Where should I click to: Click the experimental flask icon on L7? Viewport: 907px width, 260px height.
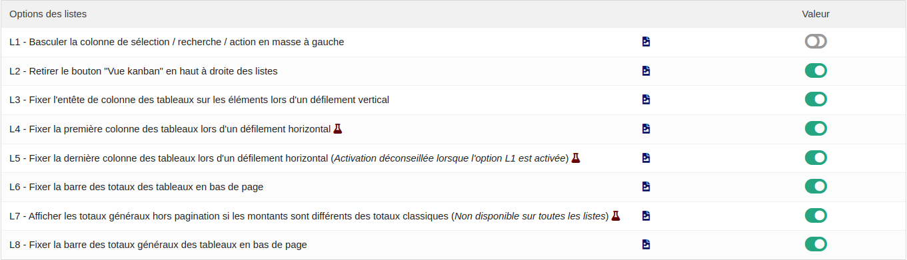click(x=616, y=215)
